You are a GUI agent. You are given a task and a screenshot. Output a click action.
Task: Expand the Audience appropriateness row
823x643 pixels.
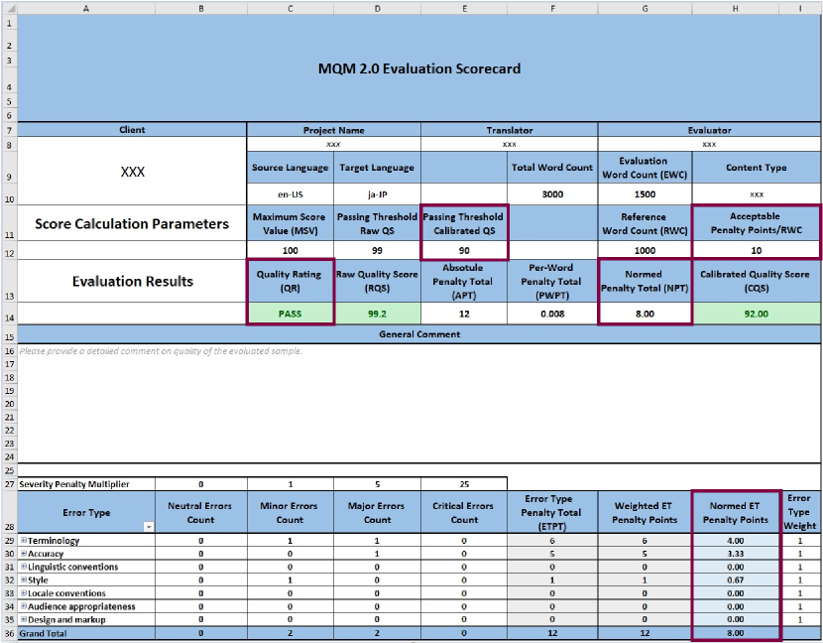(x=24, y=605)
